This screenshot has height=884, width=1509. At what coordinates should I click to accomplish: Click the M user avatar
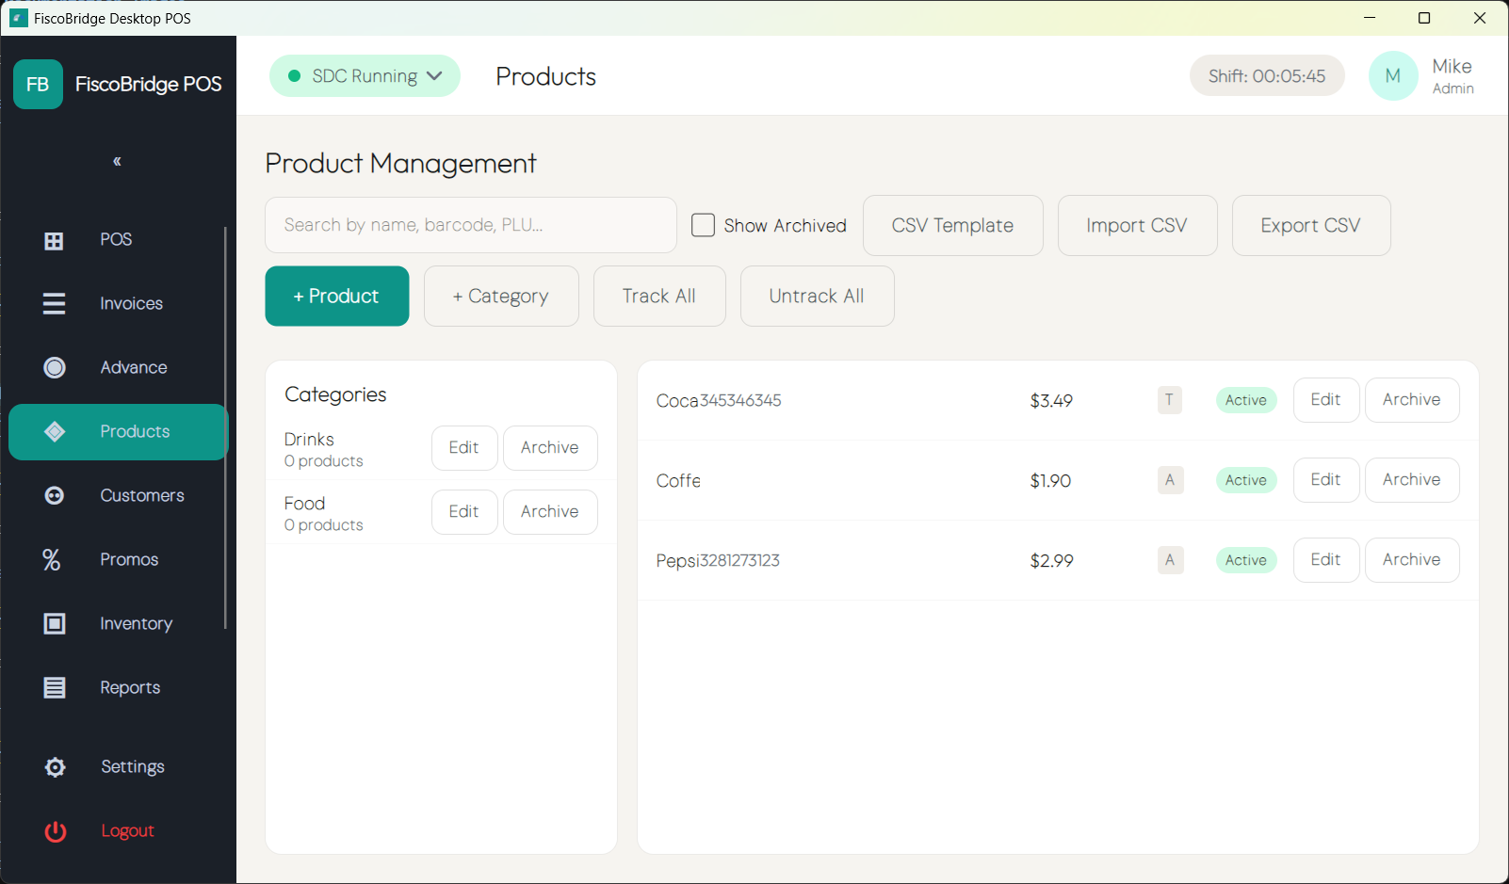point(1393,76)
